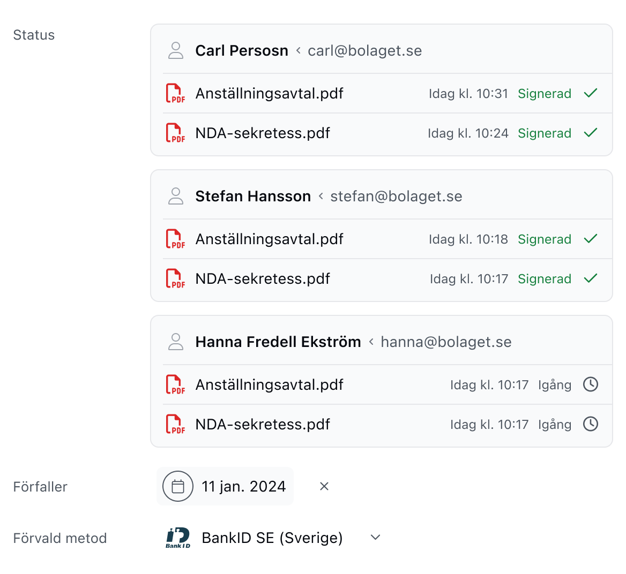
Task: Clear the 11 jan. 2024 due date
Action: coord(324,486)
